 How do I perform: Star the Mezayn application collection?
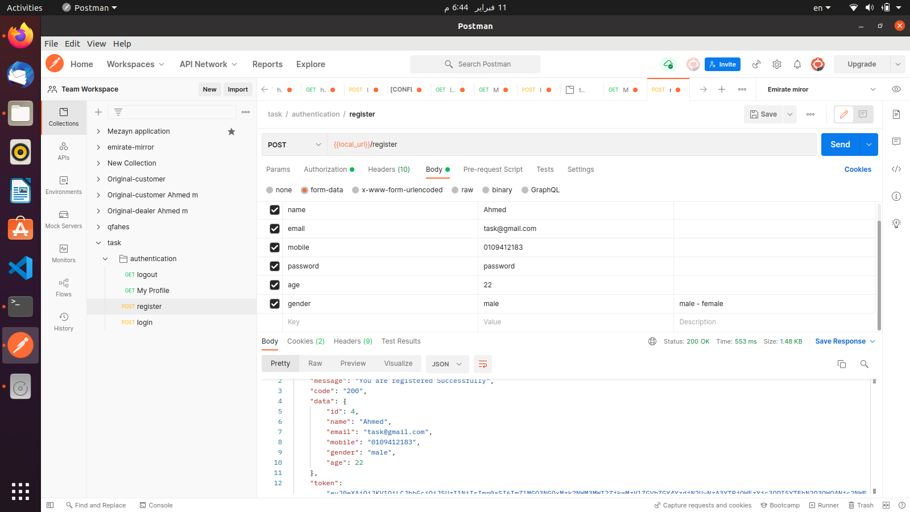(x=231, y=131)
